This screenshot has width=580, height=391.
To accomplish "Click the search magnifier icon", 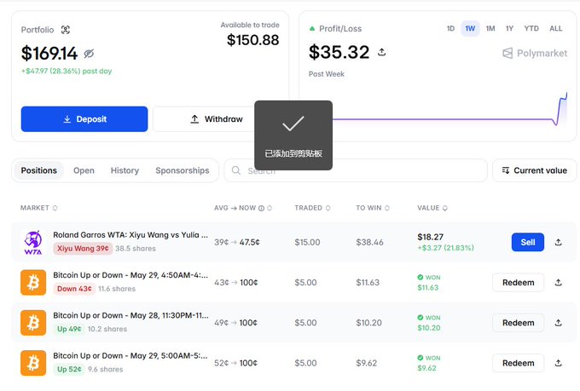I will (236, 170).
